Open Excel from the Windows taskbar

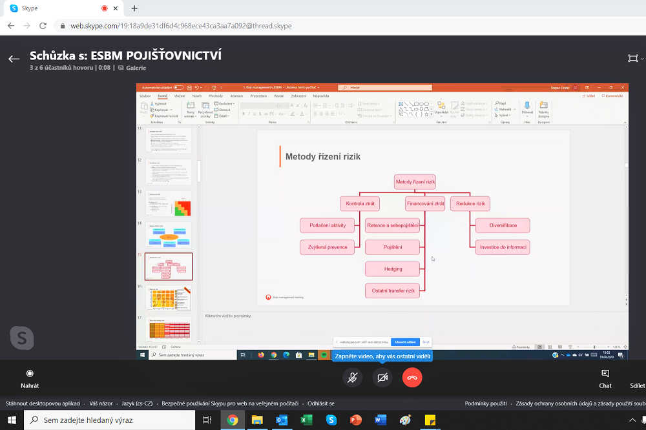pos(306,420)
